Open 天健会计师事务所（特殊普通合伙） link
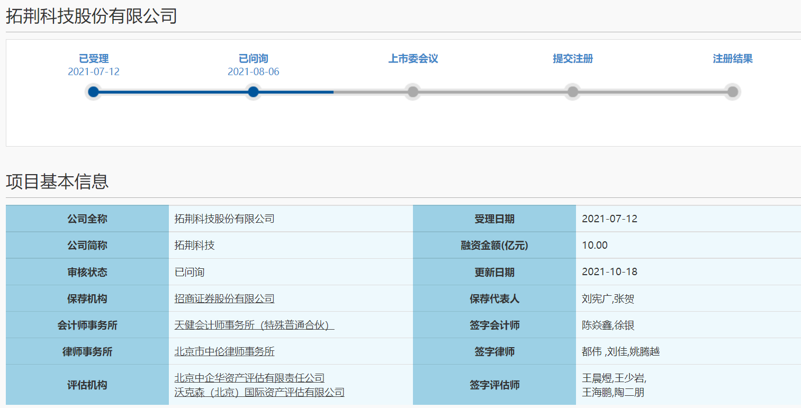Screen dimensions: 801x408 coord(254,325)
